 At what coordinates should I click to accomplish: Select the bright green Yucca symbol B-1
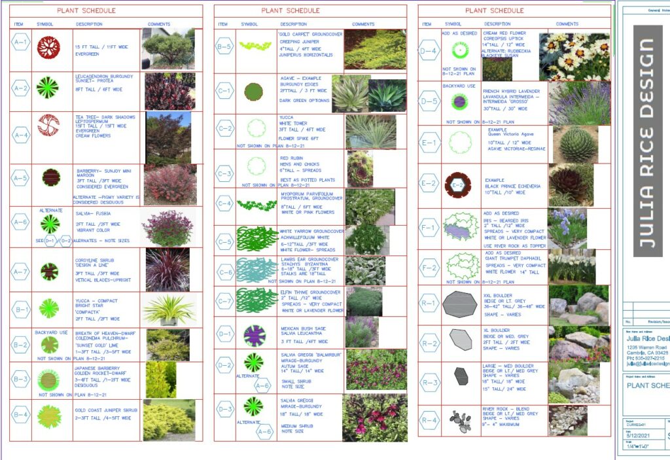pos(49,308)
